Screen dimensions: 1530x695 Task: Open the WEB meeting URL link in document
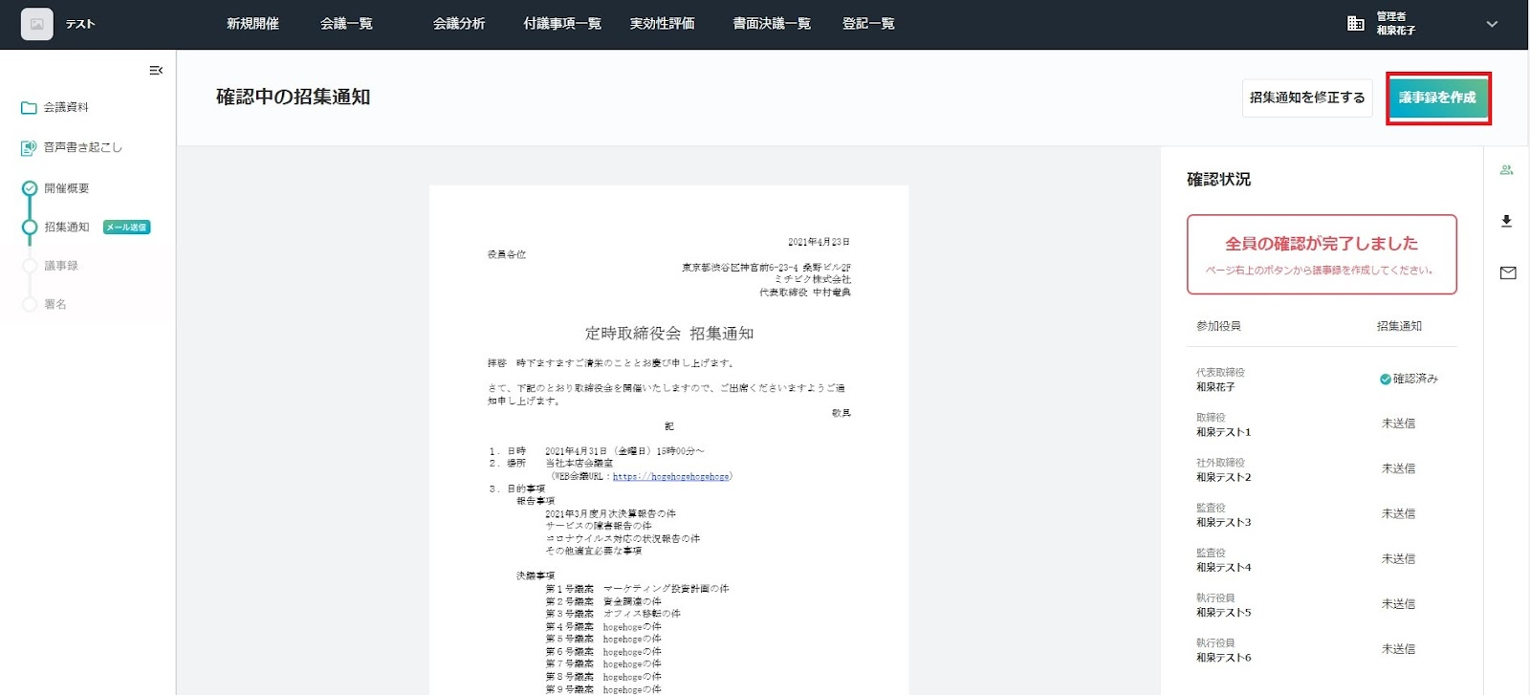670,476
